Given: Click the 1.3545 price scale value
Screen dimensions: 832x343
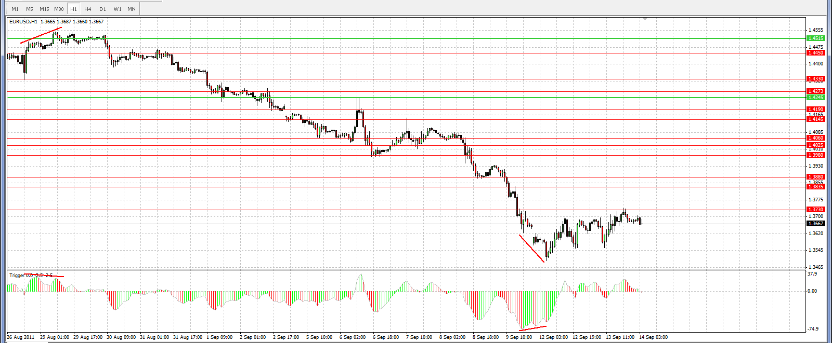Looking at the screenshot, I should [816, 250].
